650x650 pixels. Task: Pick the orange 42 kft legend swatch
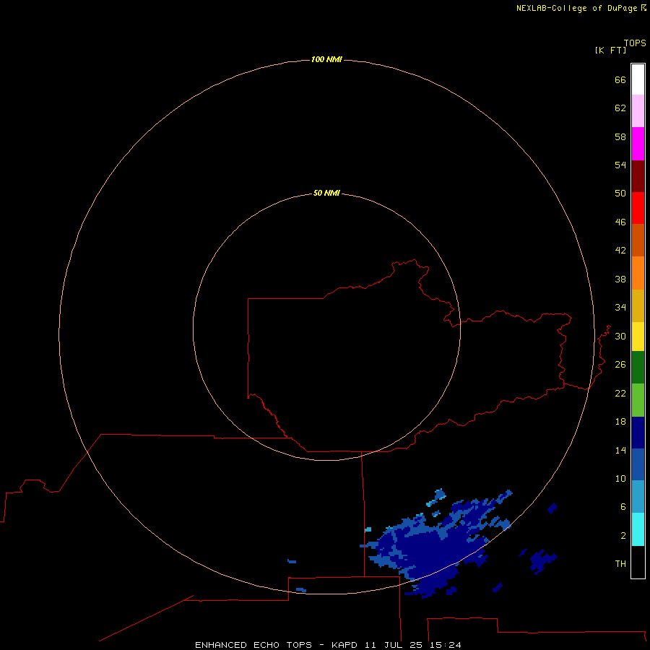pyautogui.click(x=638, y=273)
